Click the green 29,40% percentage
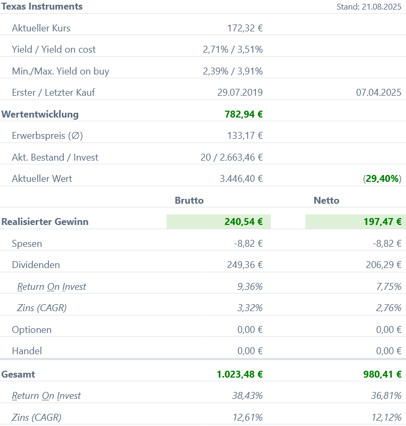 (x=382, y=179)
